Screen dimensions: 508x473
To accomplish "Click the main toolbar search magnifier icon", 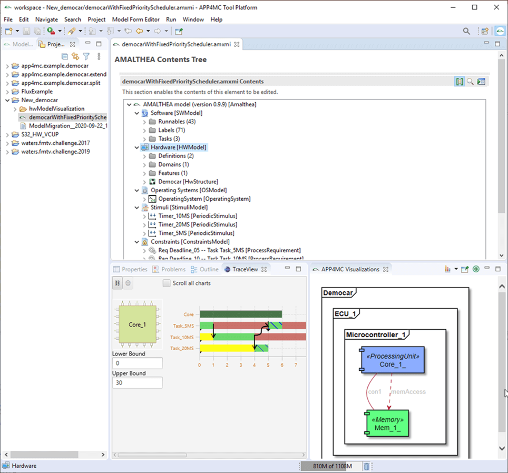I will [466, 31].
